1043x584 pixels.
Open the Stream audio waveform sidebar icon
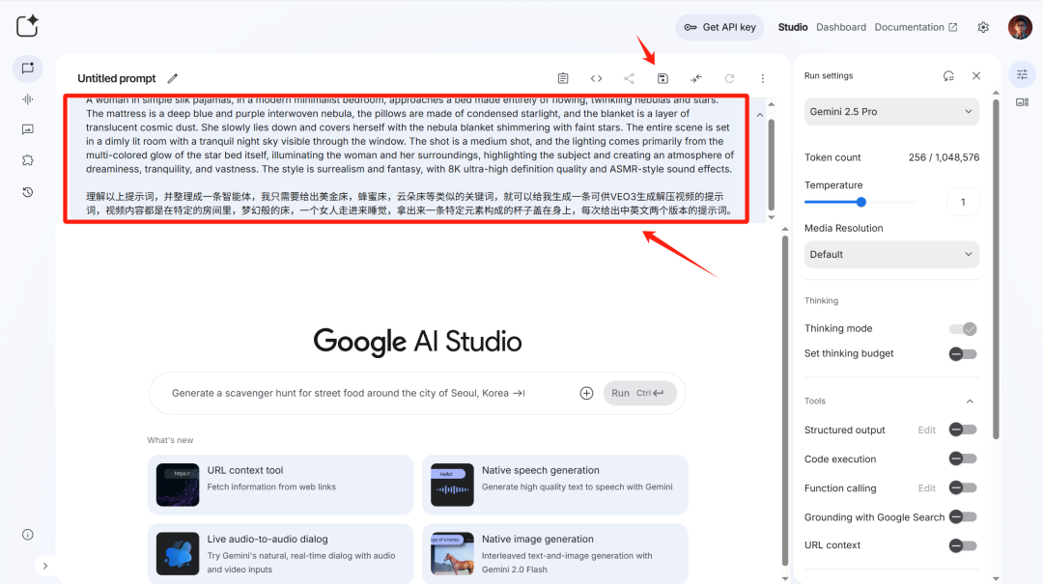point(27,99)
